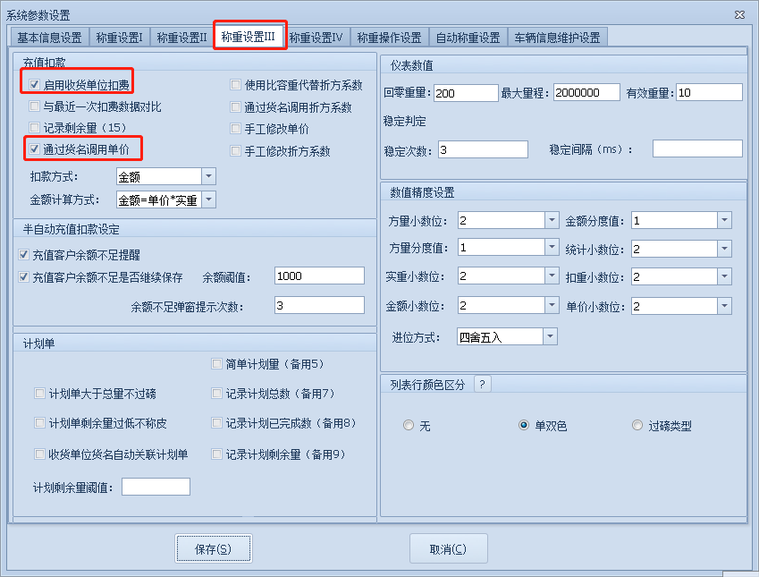Expand the 方量小数位 dropdown

click(551, 220)
